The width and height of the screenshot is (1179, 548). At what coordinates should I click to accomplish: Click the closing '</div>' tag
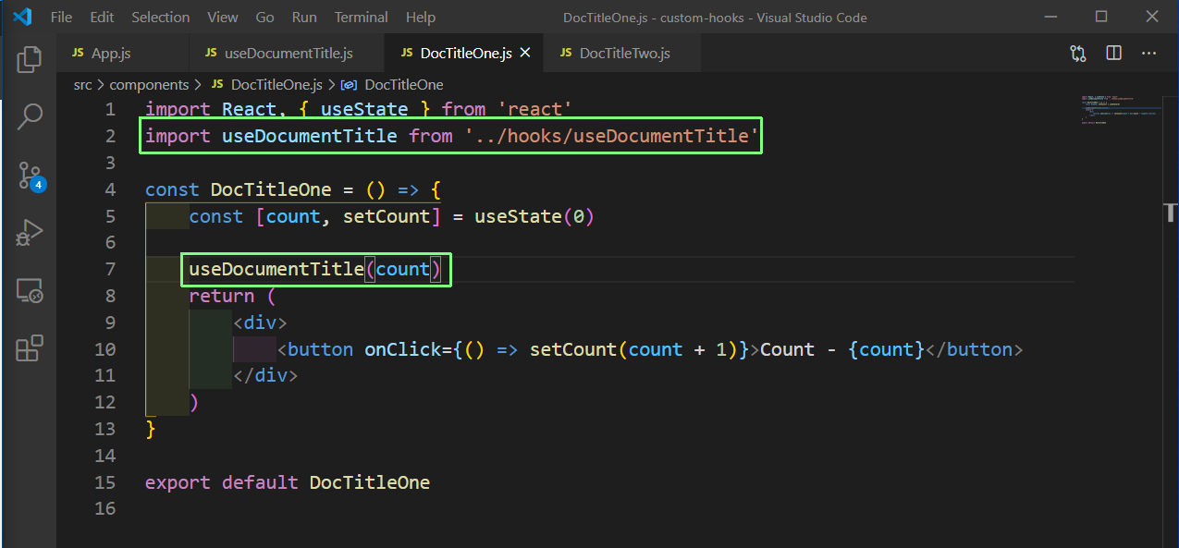pyautogui.click(x=265, y=376)
